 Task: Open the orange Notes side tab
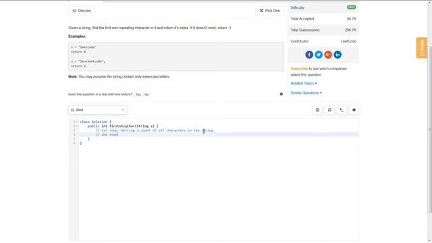pos(421,48)
